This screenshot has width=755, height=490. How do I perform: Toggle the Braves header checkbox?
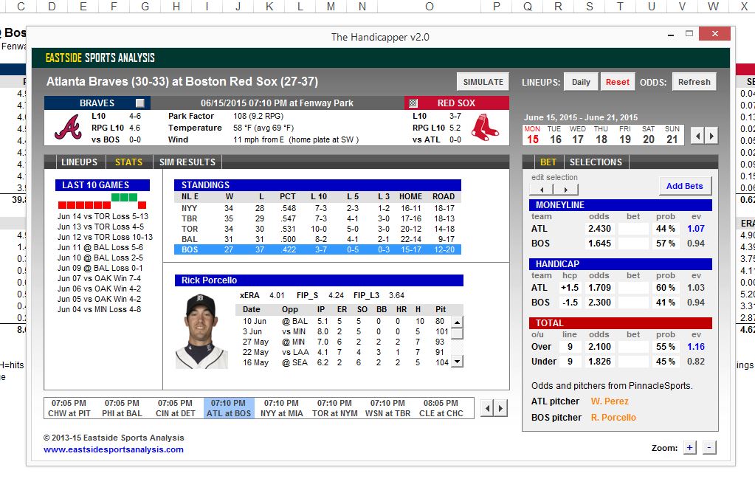[139, 103]
